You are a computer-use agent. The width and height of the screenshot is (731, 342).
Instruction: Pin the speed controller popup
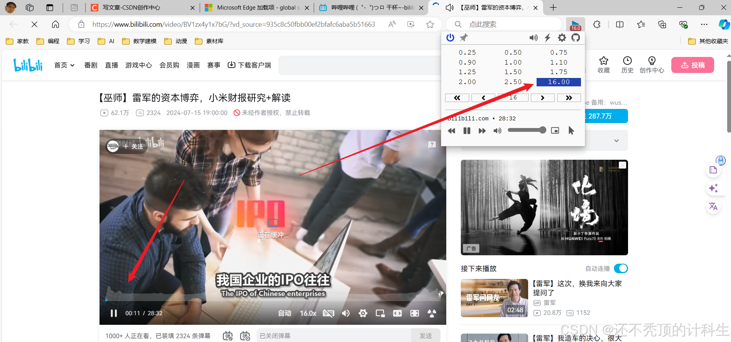click(464, 37)
